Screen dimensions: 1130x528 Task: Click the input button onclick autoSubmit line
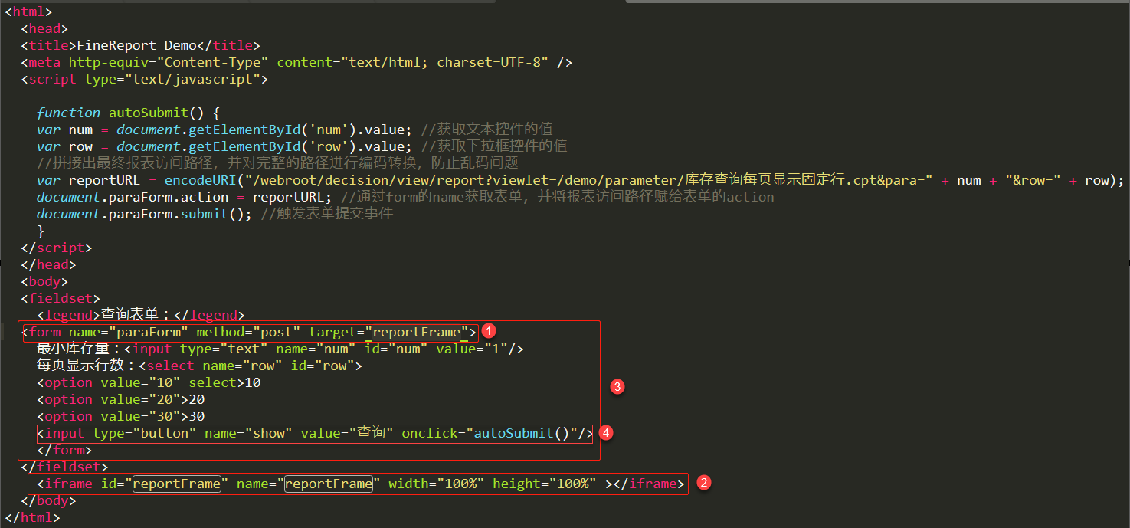click(x=315, y=433)
